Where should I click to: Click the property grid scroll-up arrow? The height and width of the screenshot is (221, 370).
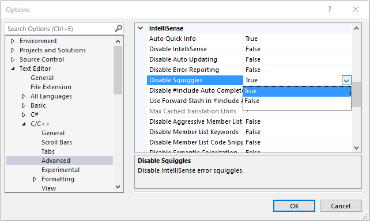point(356,29)
